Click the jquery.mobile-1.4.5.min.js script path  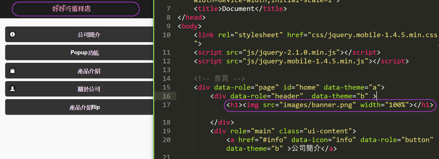coord(305,61)
